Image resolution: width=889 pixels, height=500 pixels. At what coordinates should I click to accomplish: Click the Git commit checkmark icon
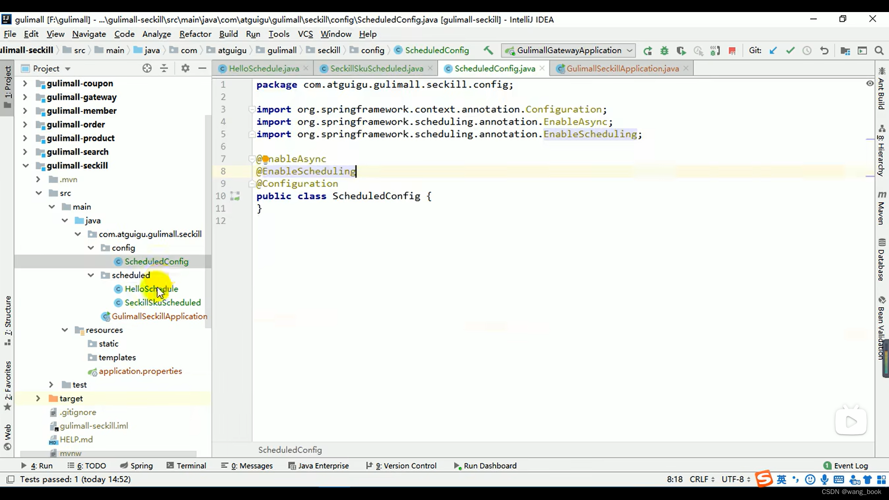(790, 50)
